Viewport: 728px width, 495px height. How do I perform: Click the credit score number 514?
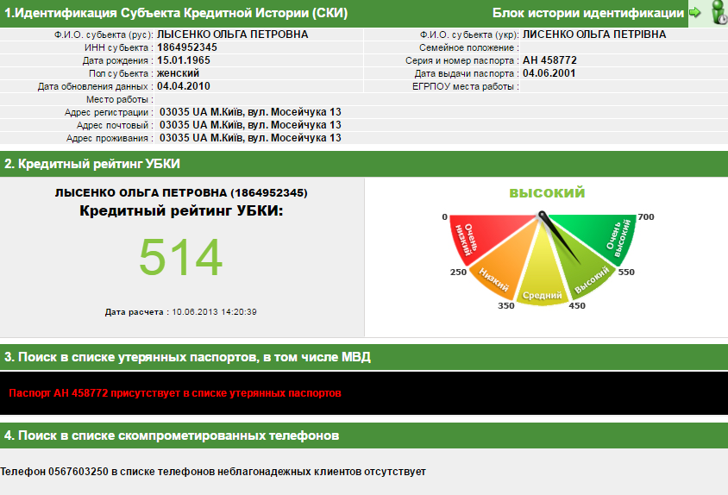point(181,257)
